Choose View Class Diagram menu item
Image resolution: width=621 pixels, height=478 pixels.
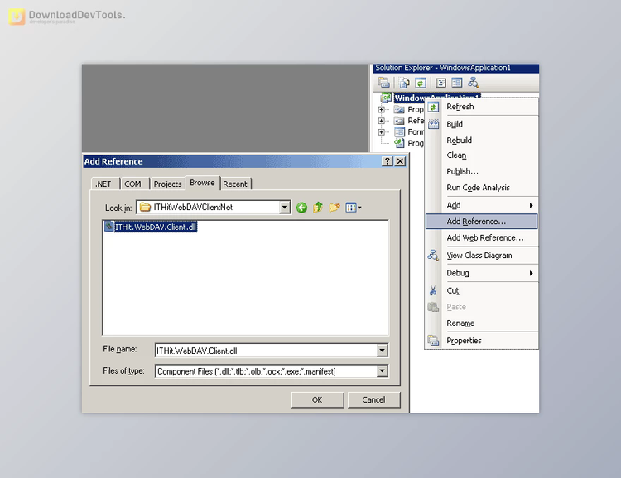[482, 256]
